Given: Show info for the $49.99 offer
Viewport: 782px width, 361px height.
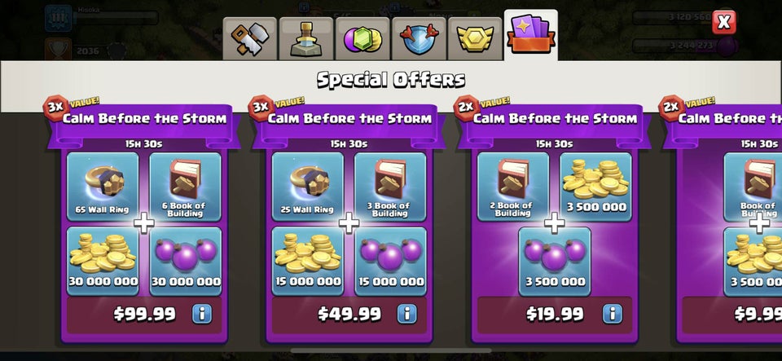Looking at the screenshot, I should pyautogui.click(x=407, y=314).
